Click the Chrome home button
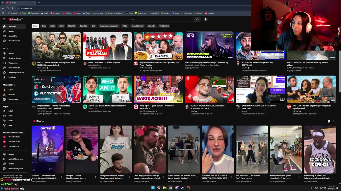 click(13, 8)
